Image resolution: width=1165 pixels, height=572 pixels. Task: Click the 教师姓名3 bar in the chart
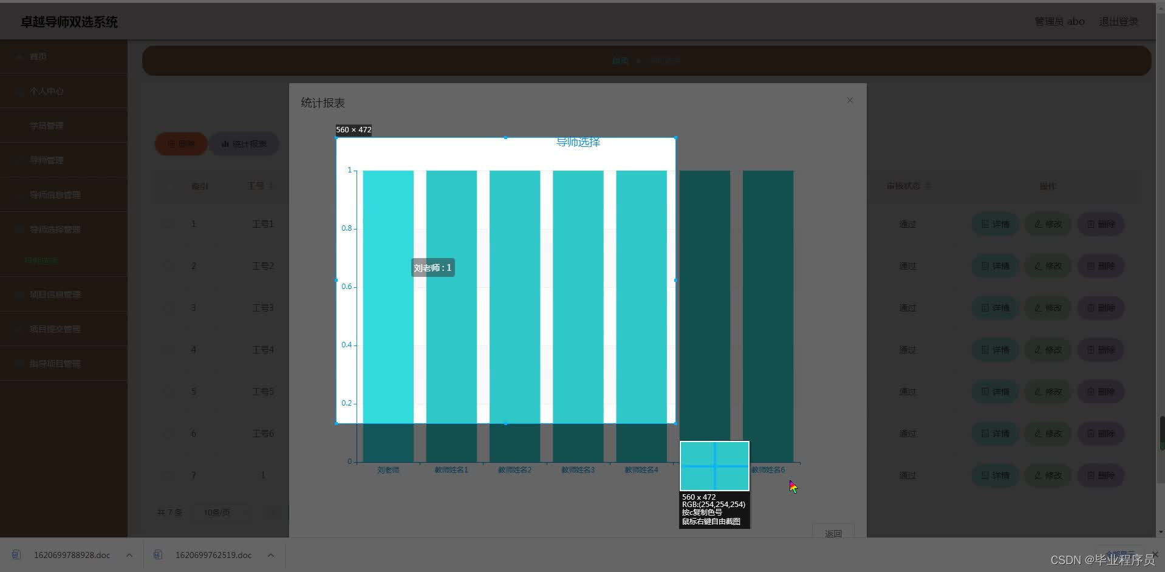point(578,316)
